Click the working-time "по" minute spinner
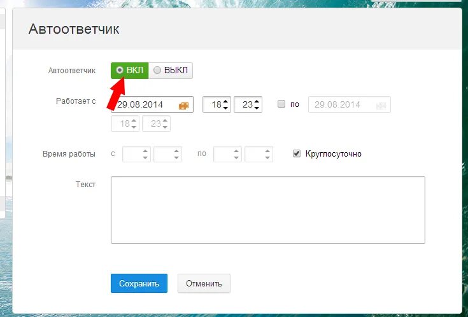Viewport: 468px width, 317px height. pyautogui.click(x=259, y=154)
